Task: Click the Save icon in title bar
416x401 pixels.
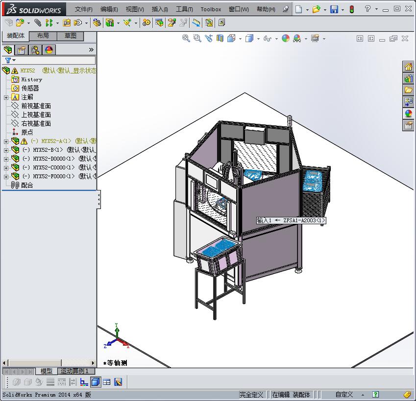Action: [334, 9]
